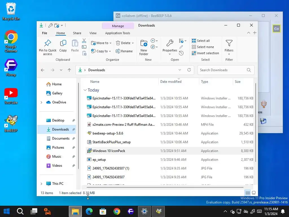This screenshot has width=289, height=217.
Task: Switch to Details view in status bar
Action: pyautogui.click(x=248, y=193)
